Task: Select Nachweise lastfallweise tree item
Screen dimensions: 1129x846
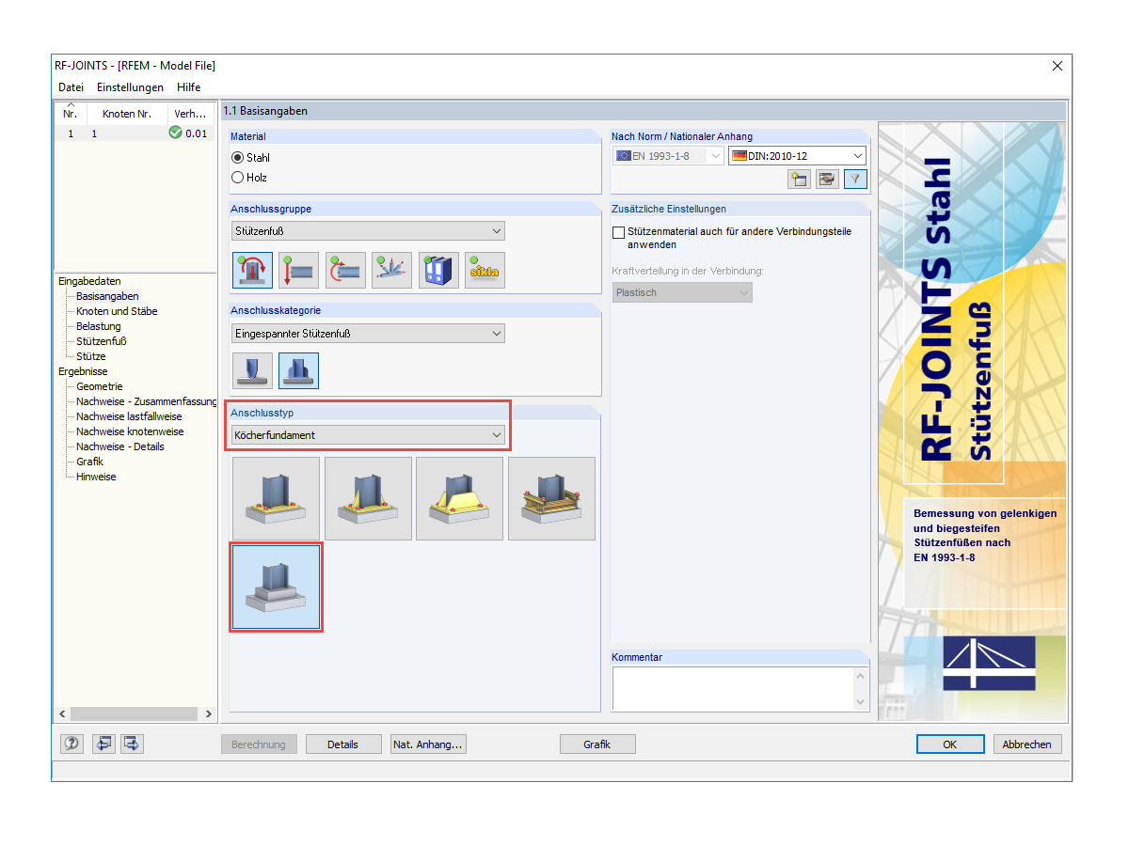Action: click(x=129, y=416)
